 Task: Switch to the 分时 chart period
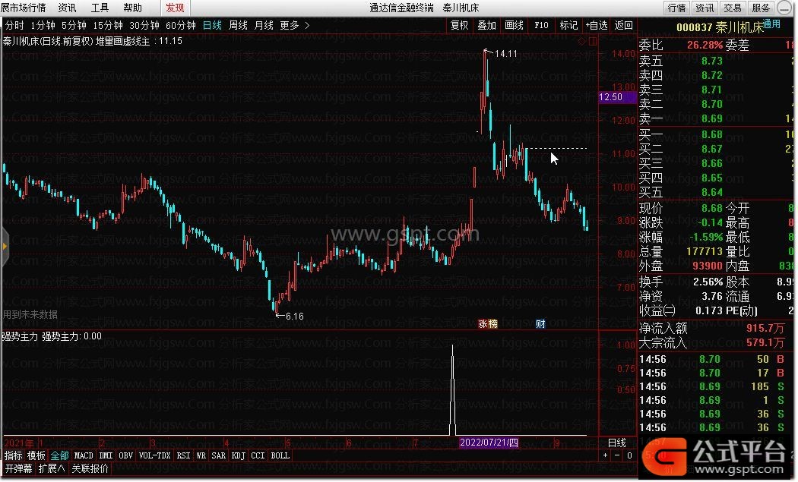[14, 25]
